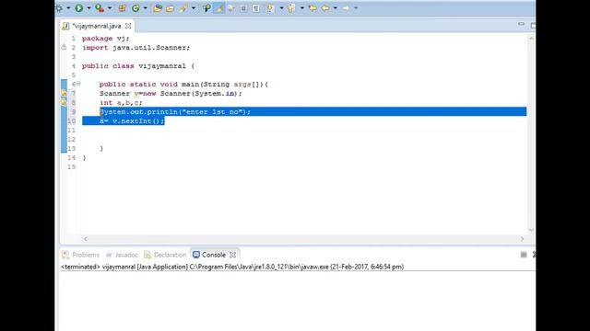
Task: Open the Run configurations dropdown arrow
Action: (88, 8)
